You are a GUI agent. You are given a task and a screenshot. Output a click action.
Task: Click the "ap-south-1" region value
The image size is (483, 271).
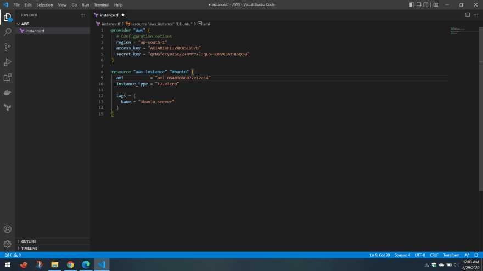coord(153,42)
